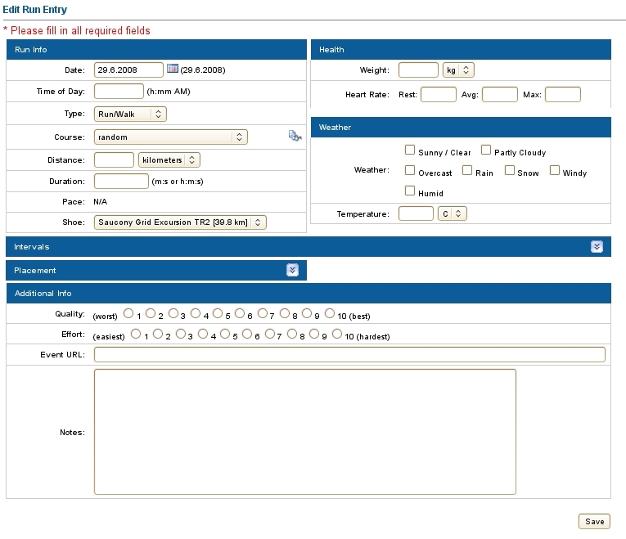
Task: Select Quality rating 2
Action: point(150,313)
